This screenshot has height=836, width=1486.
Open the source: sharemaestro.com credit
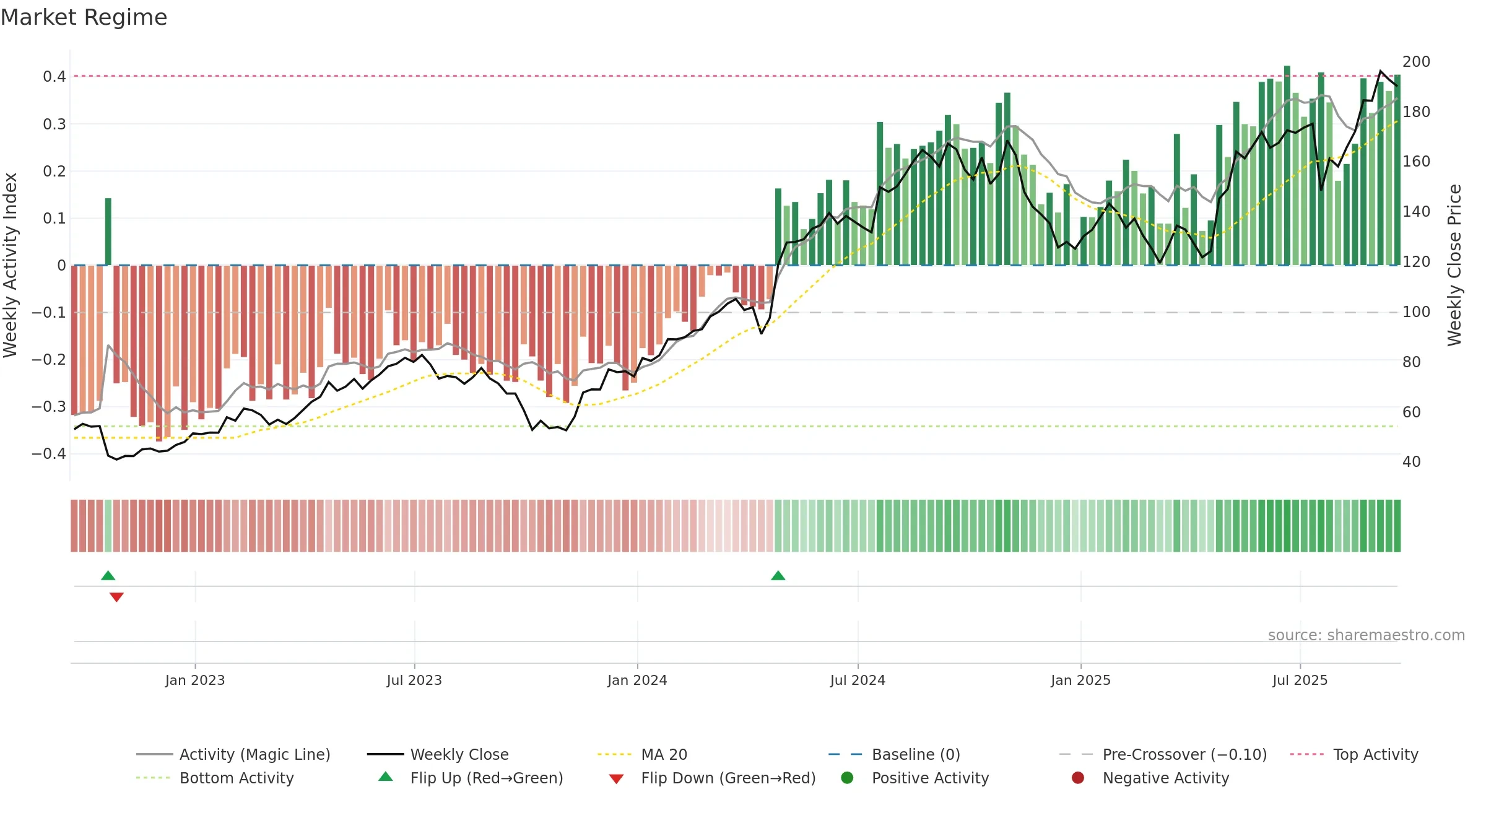click(x=1367, y=635)
